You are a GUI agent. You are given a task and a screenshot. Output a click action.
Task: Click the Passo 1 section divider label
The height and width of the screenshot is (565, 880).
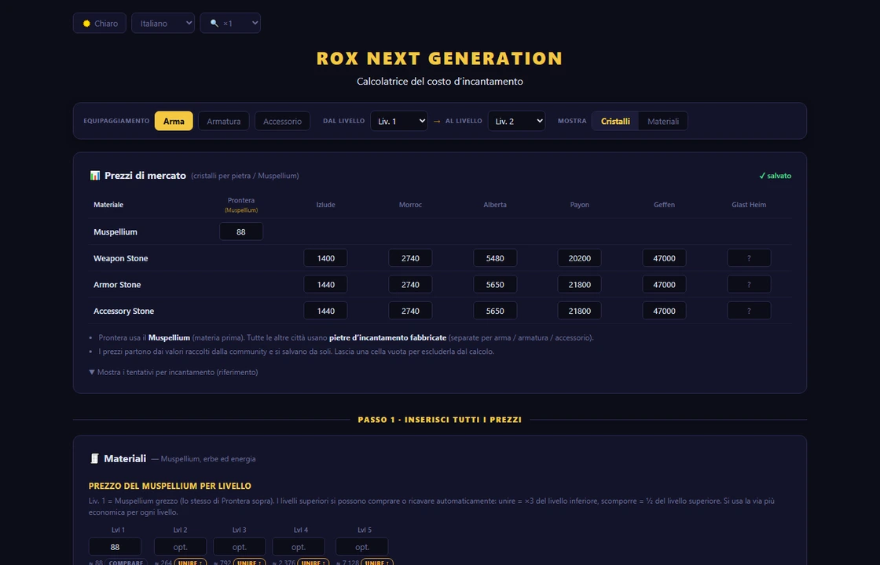(x=439, y=419)
